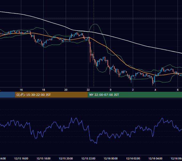Click the 12/16 02:00 date label
182x161 pixels.
[x=133, y=158]
